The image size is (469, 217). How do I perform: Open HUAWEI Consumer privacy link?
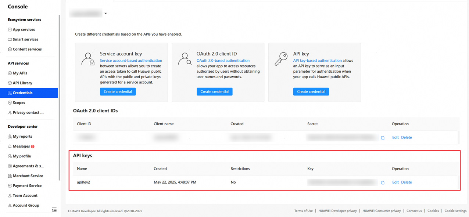382,211
